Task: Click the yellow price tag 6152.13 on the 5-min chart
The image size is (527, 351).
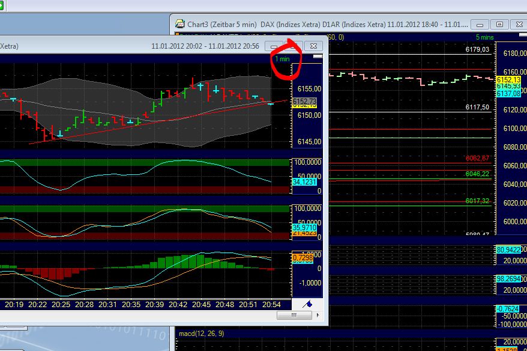Action: tap(507, 79)
